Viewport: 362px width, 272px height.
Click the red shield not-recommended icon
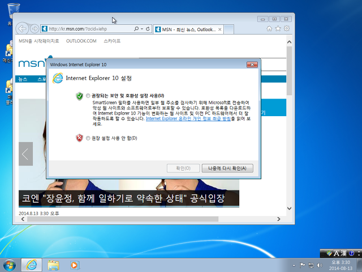click(x=79, y=138)
